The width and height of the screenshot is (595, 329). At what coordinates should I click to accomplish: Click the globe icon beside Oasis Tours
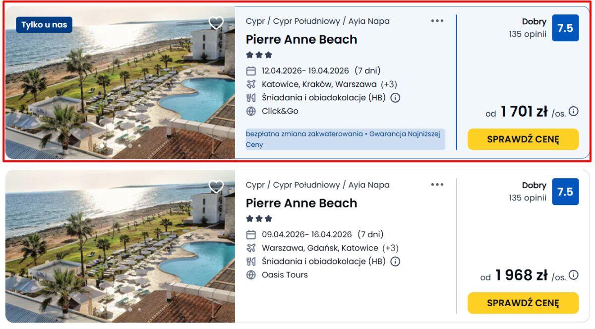point(251,275)
